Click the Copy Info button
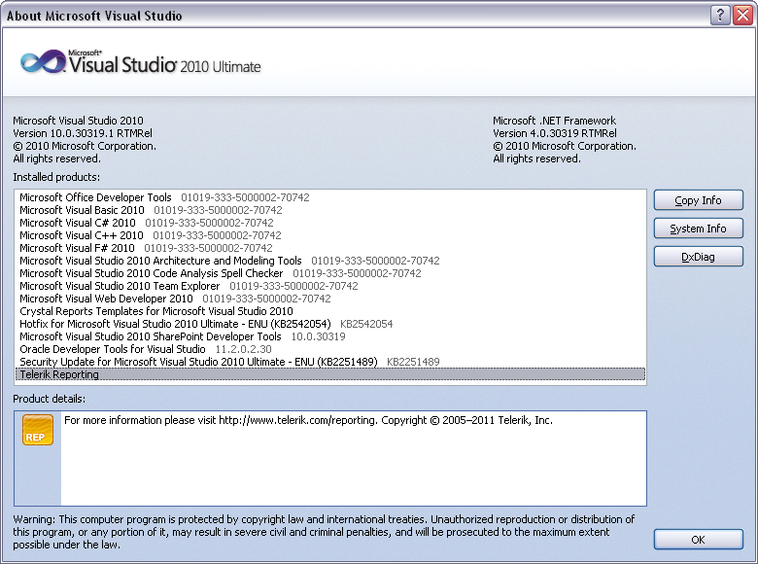758x564 pixels. tap(698, 200)
